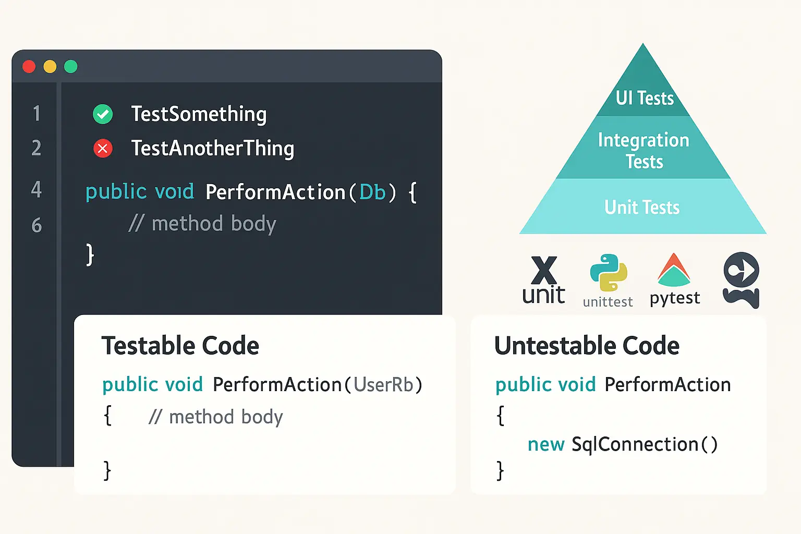Click the red X beside TestAnotherThing
Screen dimensions: 801x534
click(103, 149)
